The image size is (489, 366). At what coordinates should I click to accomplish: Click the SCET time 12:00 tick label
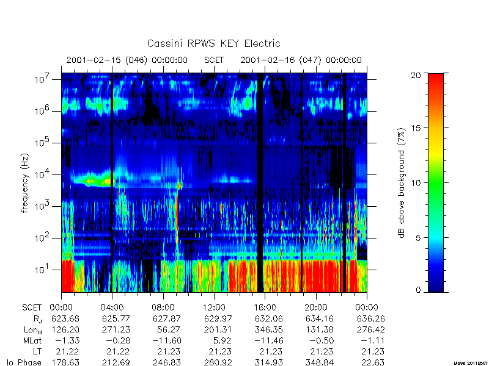214,307
